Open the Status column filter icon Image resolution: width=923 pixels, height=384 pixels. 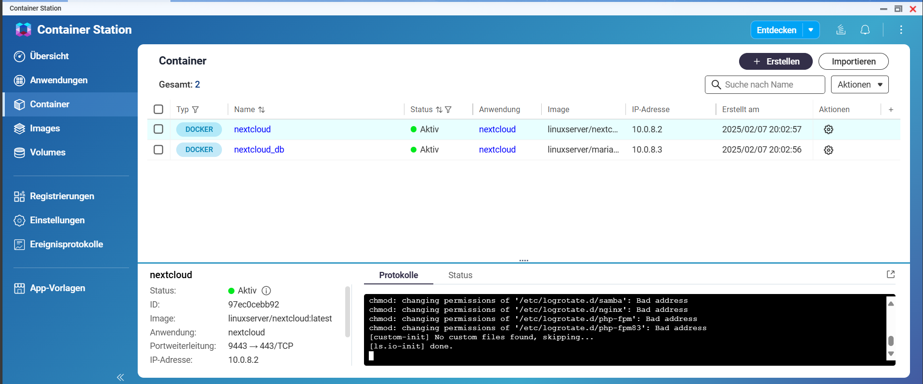pyautogui.click(x=448, y=110)
